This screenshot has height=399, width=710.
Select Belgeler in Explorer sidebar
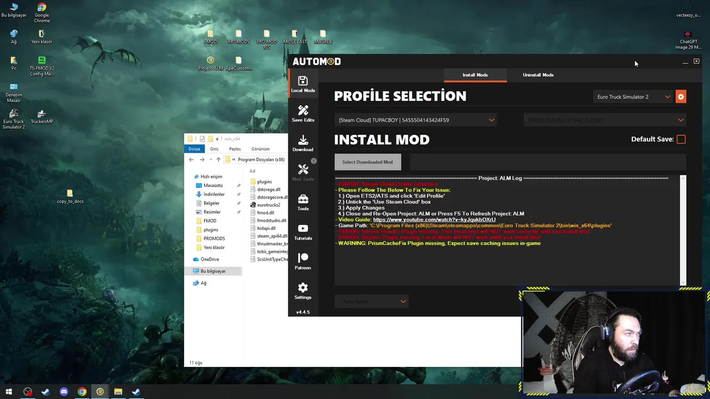tap(211, 203)
